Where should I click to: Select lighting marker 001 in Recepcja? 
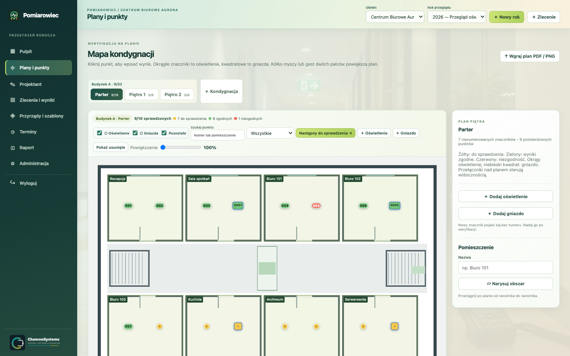click(x=128, y=206)
